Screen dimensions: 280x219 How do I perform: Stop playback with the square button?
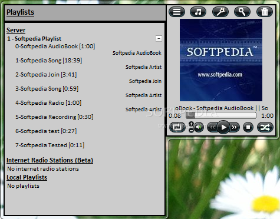point(248,127)
